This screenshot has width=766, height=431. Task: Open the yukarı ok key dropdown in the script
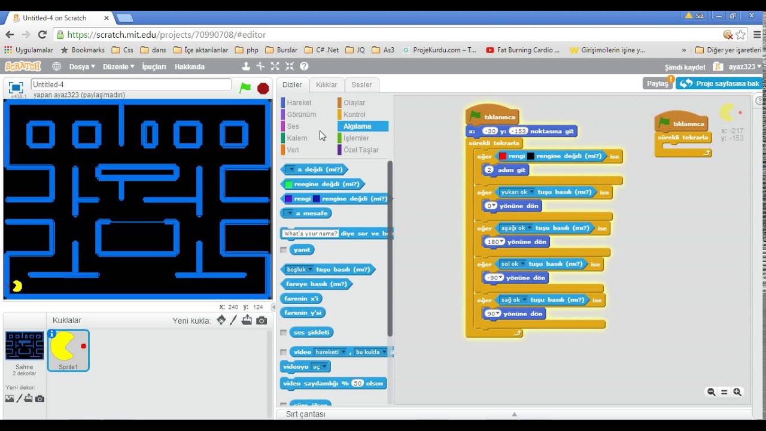(x=533, y=192)
